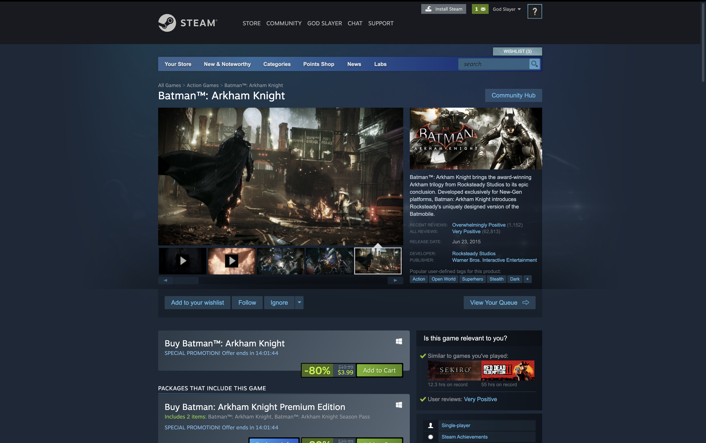Click the left arrow on screenshot strip

click(x=165, y=280)
